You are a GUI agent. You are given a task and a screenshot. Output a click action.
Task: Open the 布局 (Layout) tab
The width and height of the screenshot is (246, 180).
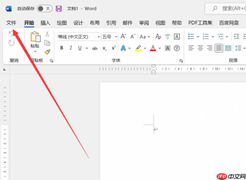(95, 23)
